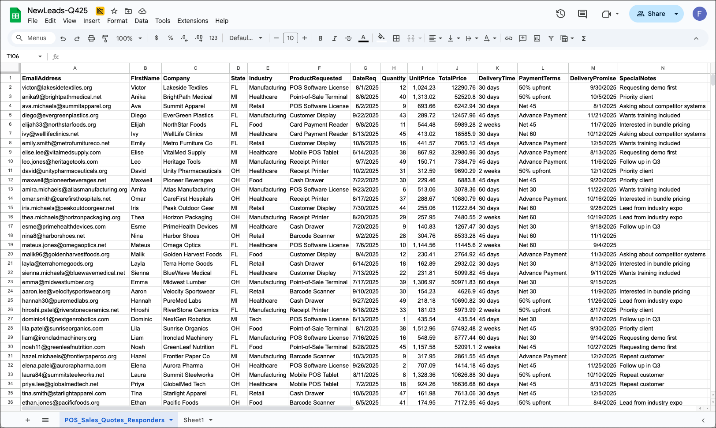Screen dimensions: 716x428
Task: Expand the font family dropdown
Action: coord(246,38)
